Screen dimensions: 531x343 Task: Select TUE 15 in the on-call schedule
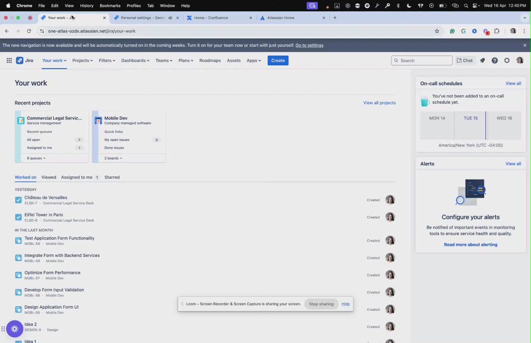click(471, 118)
